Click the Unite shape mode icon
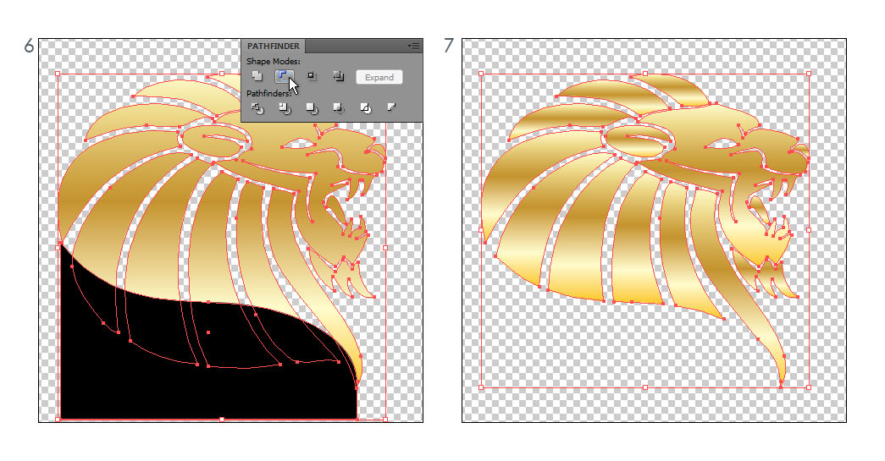Viewport: 885px width, 461px height. (257, 76)
